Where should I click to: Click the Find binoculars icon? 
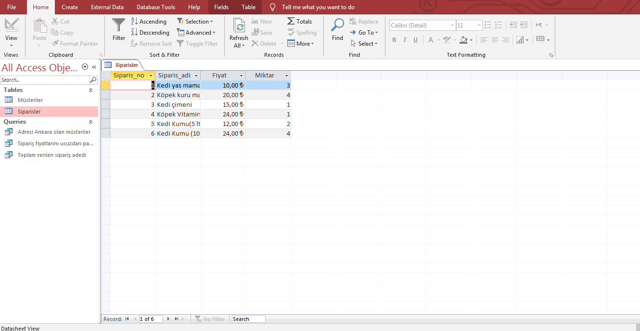[x=337, y=25]
